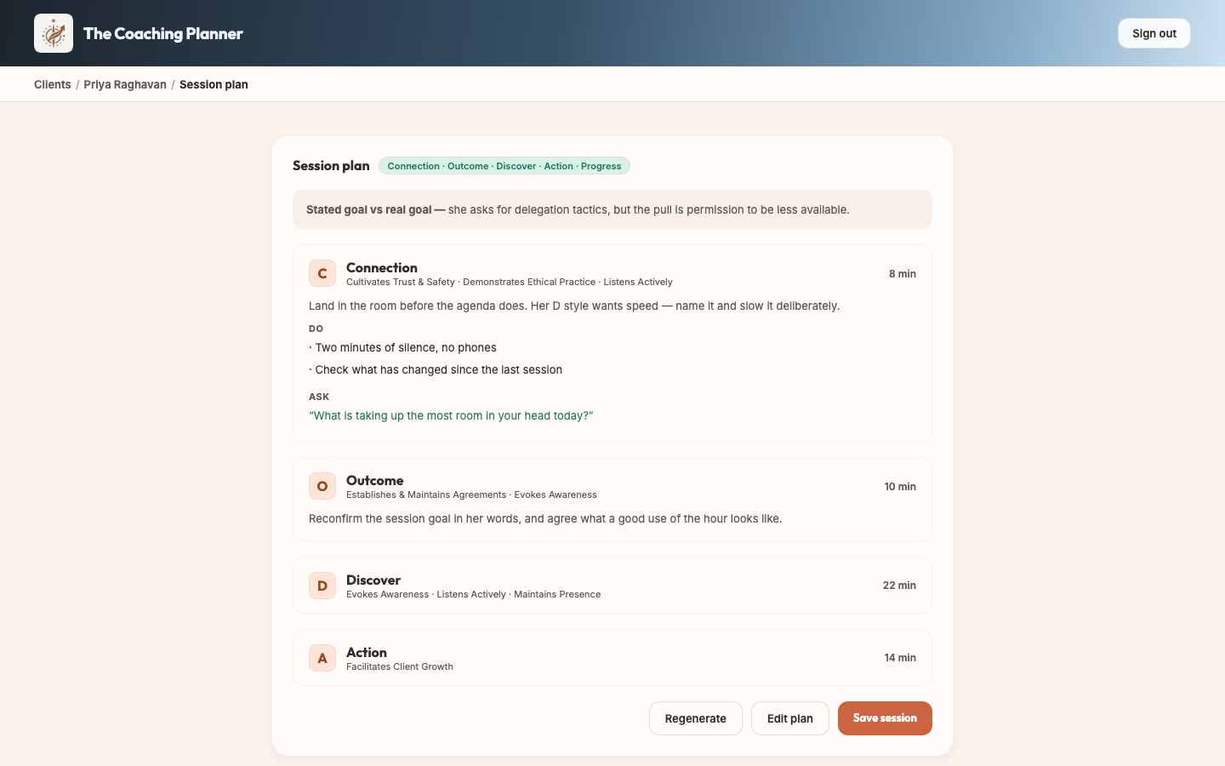The image size is (1225, 766).
Task: Click the 'Stated goal vs real goal' note
Action: [x=612, y=209]
